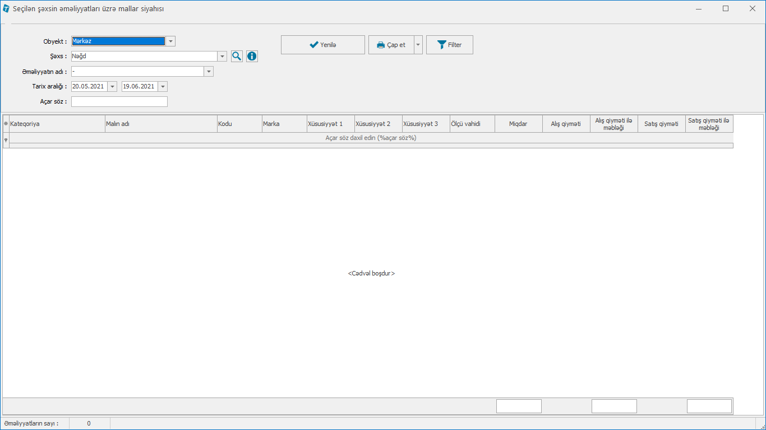Click the operations count value 0
Screen dimensions: 766x430
[x=89, y=423]
